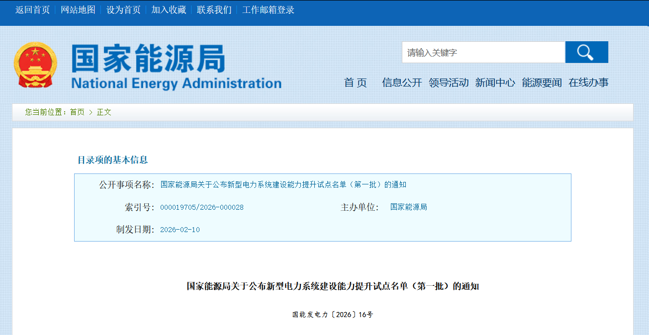Click 加入收藏 to bookmark the site

click(x=169, y=10)
